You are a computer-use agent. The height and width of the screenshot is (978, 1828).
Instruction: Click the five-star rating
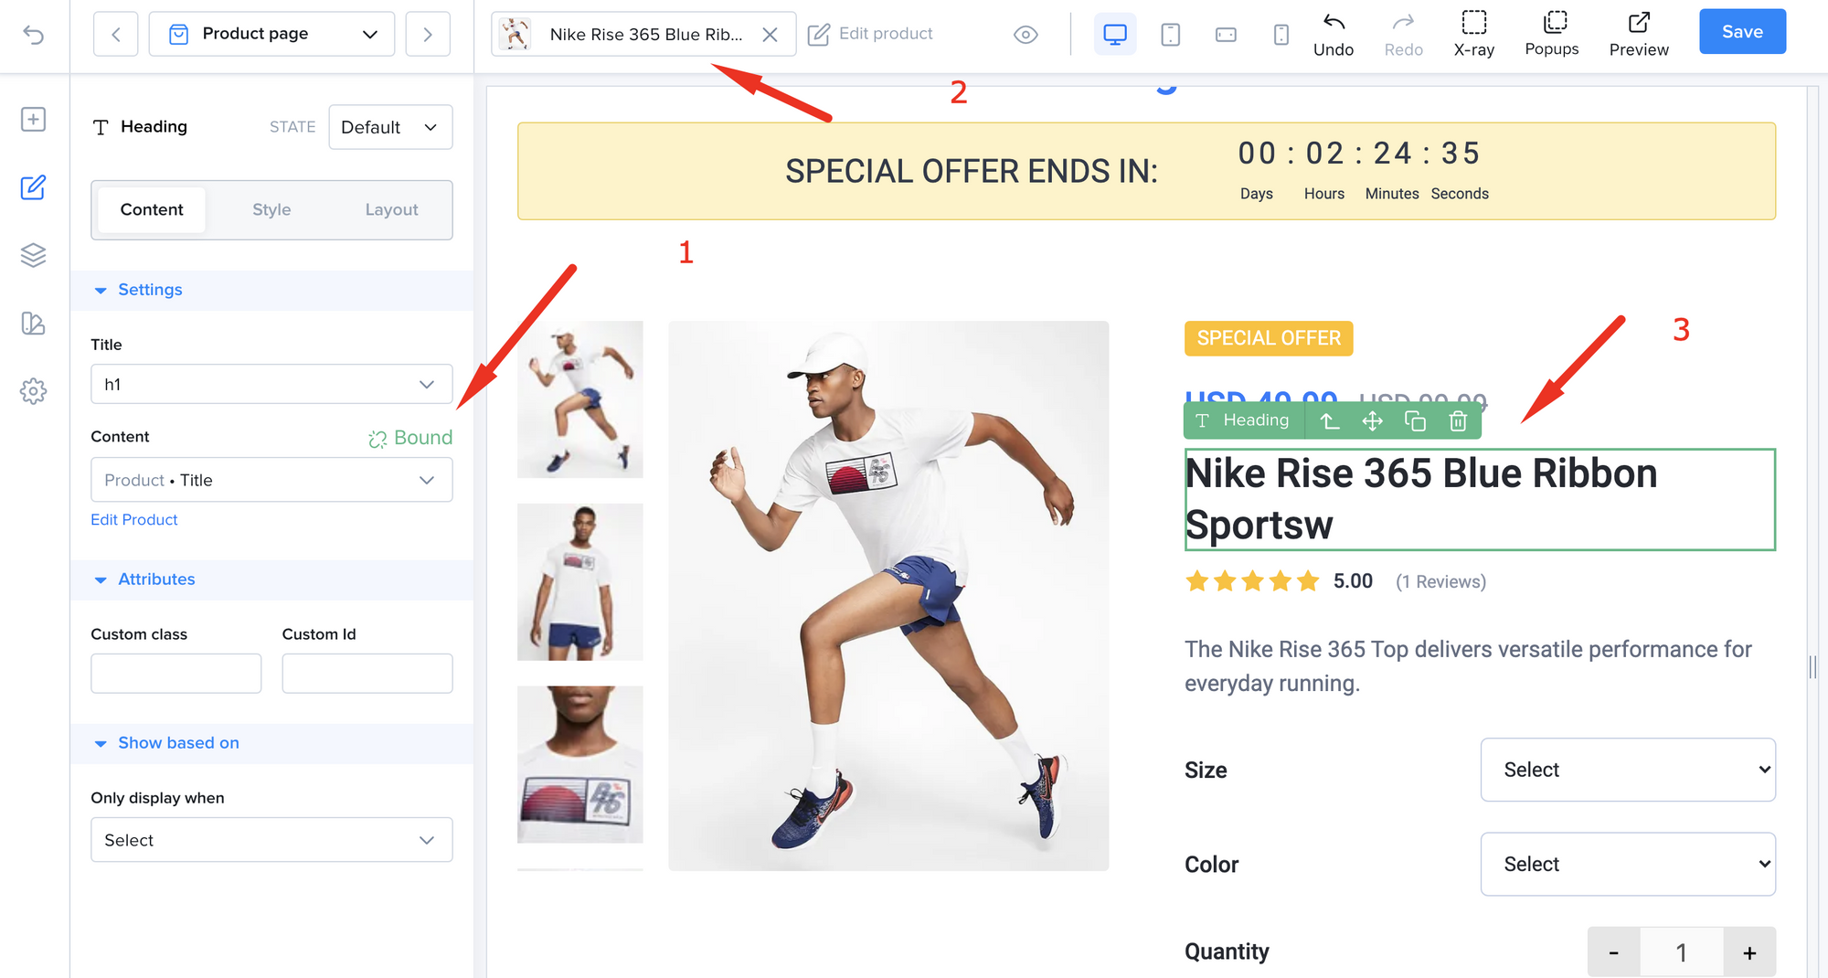pyautogui.click(x=1251, y=581)
